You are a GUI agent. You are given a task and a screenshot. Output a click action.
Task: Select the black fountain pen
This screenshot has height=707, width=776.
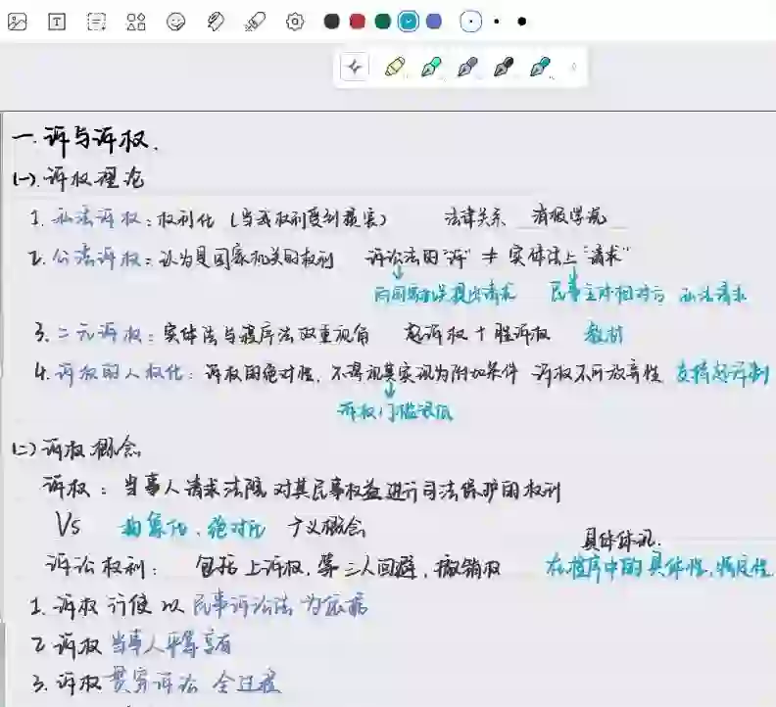coord(504,67)
